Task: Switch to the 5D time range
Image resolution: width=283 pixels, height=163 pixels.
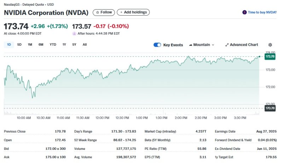Action: [x=19, y=45]
